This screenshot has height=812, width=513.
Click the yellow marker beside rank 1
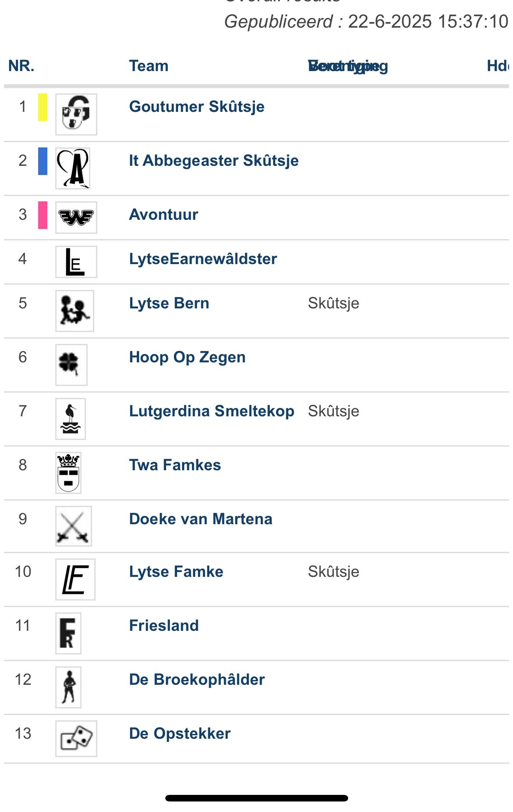pos(43,107)
